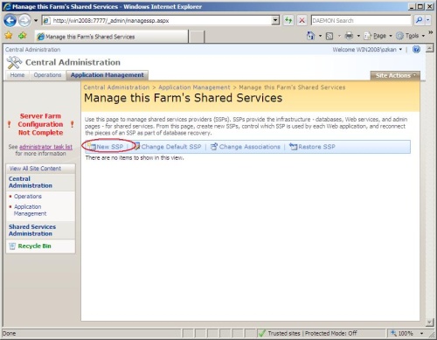Viewport: 437px width, 340px height.
Task: Open the Welcome WIN2008\ozkan user menu
Action: tap(367, 50)
